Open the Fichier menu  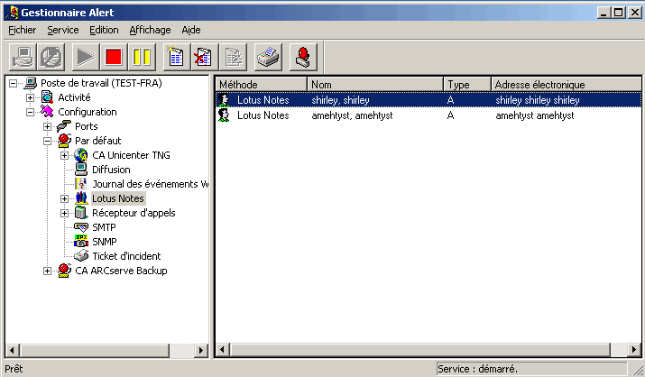tap(23, 30)
